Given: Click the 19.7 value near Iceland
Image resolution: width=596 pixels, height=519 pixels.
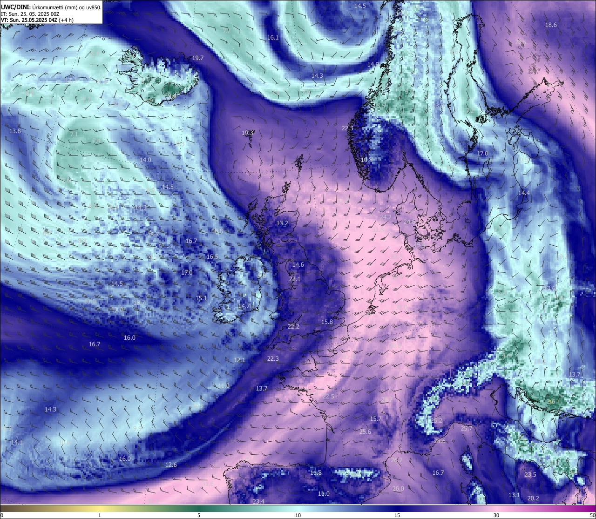Looking at the screenshot, I should (198, 58).
